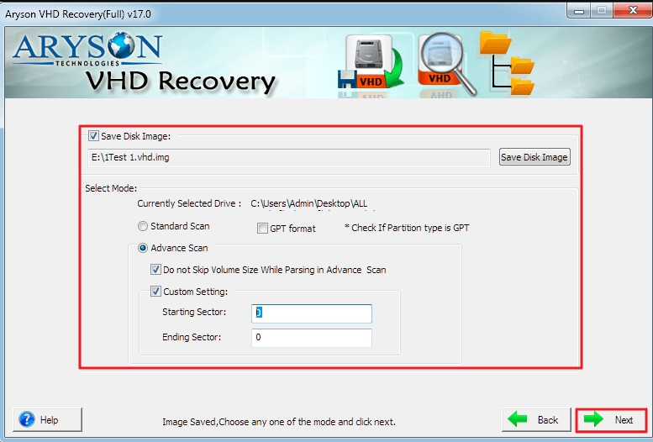
Task: Click the blue question mark Help icon
Action: pyautogui.click(x=27, y=419)
